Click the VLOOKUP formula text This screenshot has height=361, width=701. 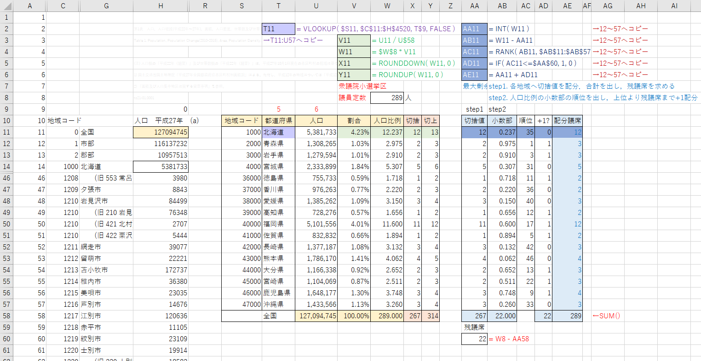[376, 29]
